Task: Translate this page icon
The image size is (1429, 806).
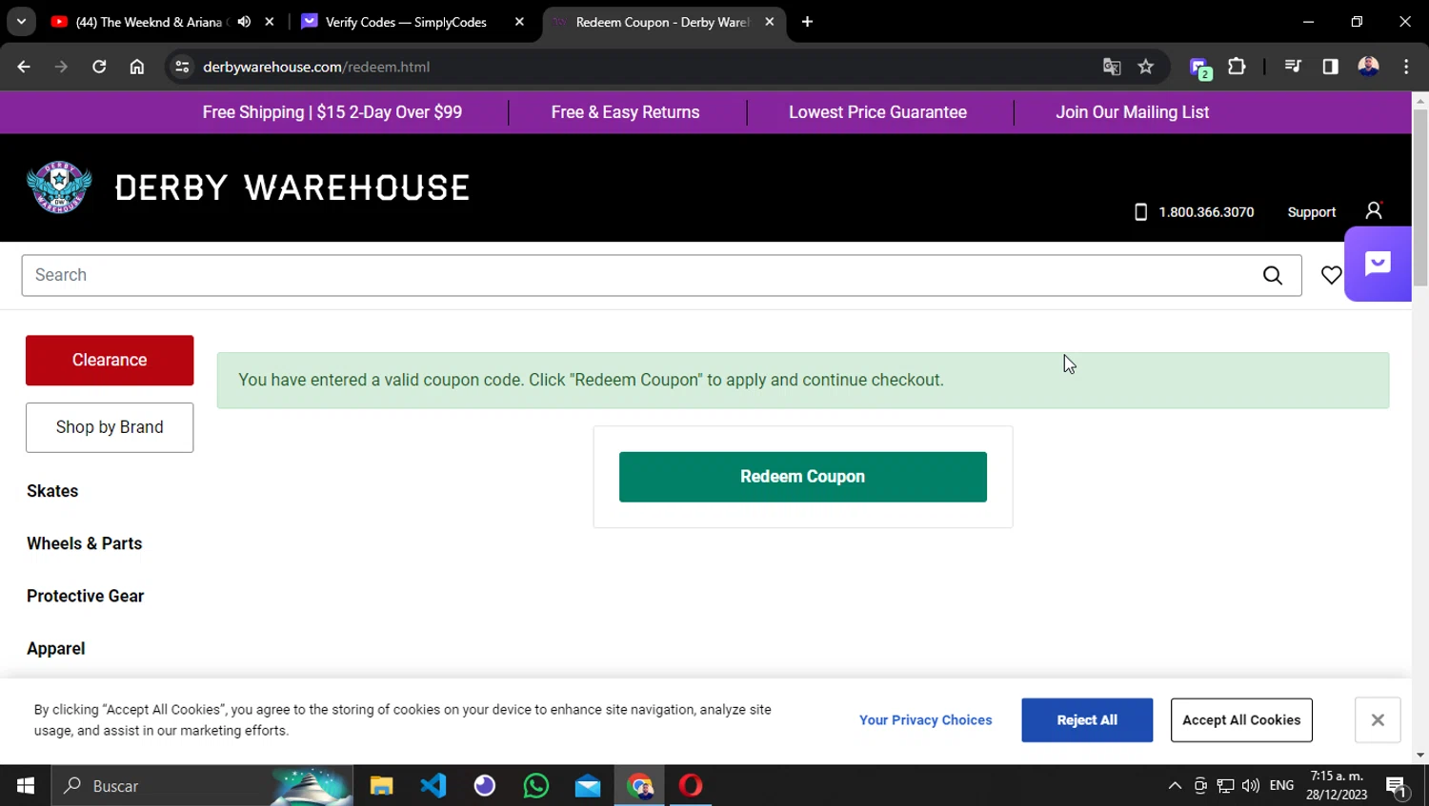Action: pos(1112,67)
